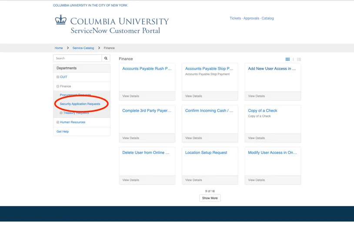
Task: Expand the CUIT department node
Action: point(58,77)
